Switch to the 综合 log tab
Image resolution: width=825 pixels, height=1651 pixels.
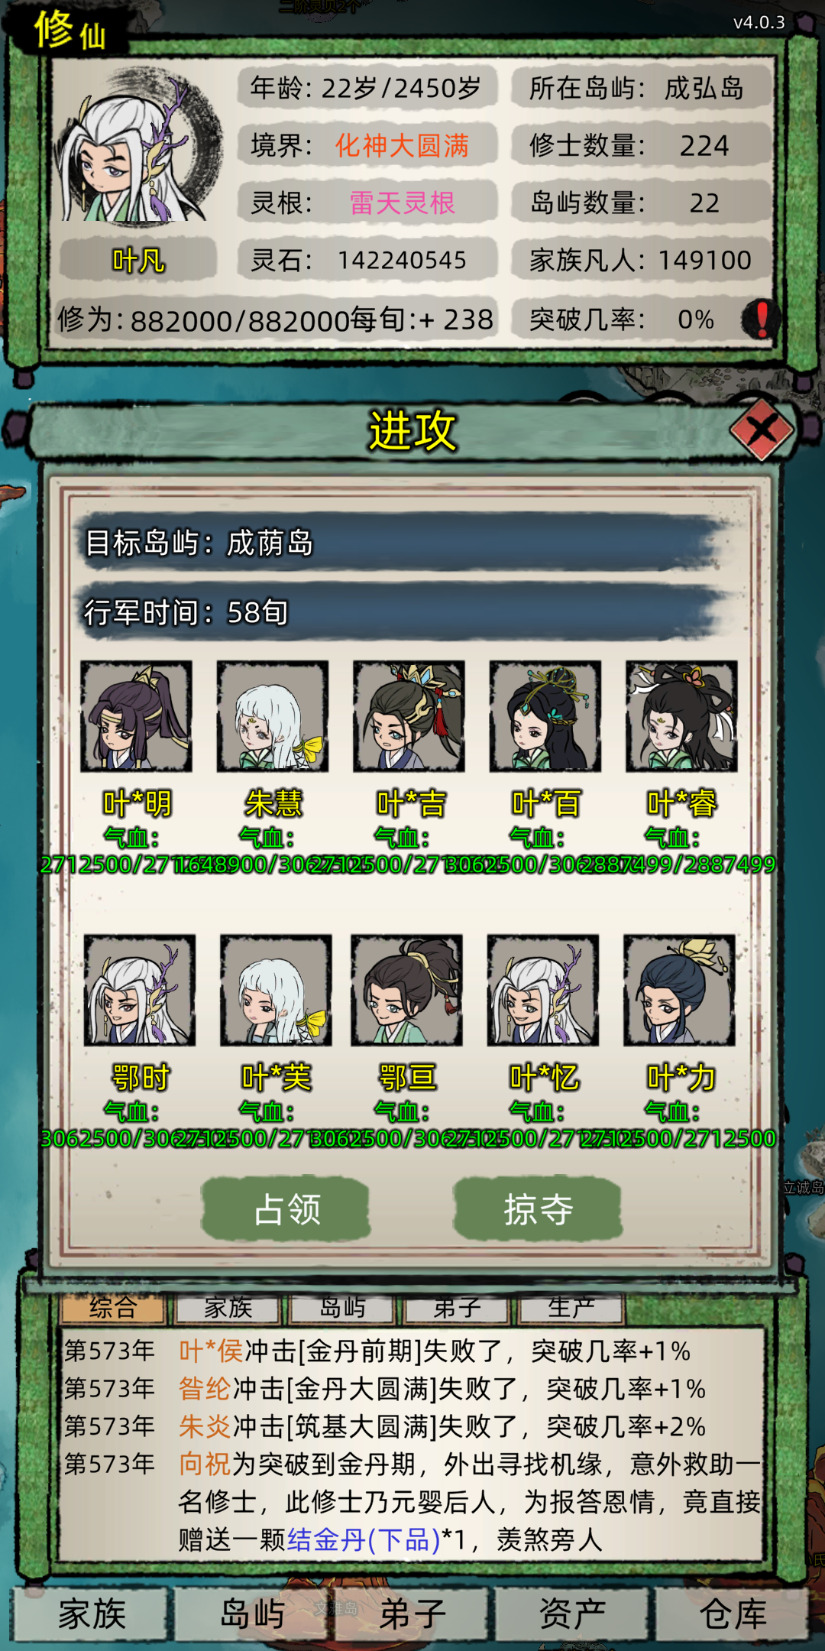pos(113,1308)
